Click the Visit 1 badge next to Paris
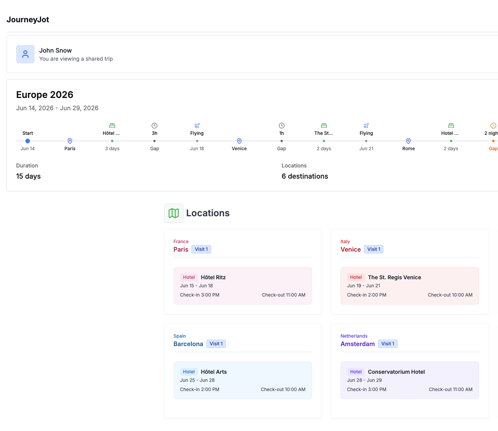 201,249
